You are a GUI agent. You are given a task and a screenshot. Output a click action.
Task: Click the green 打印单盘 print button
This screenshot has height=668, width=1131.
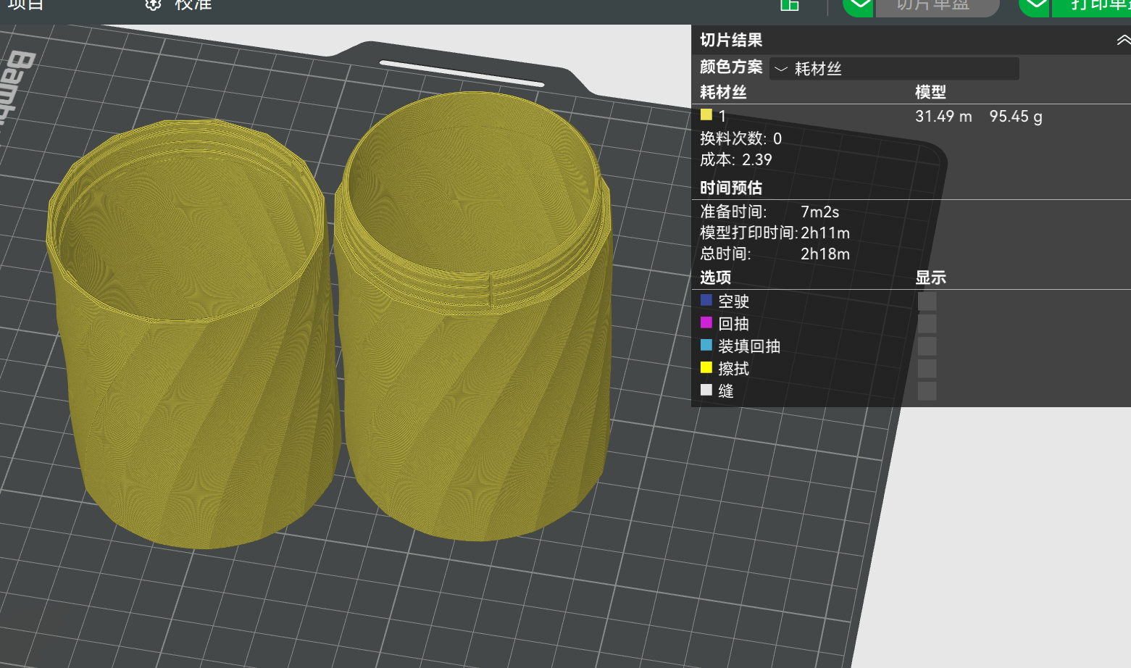tap(1091, 7)
